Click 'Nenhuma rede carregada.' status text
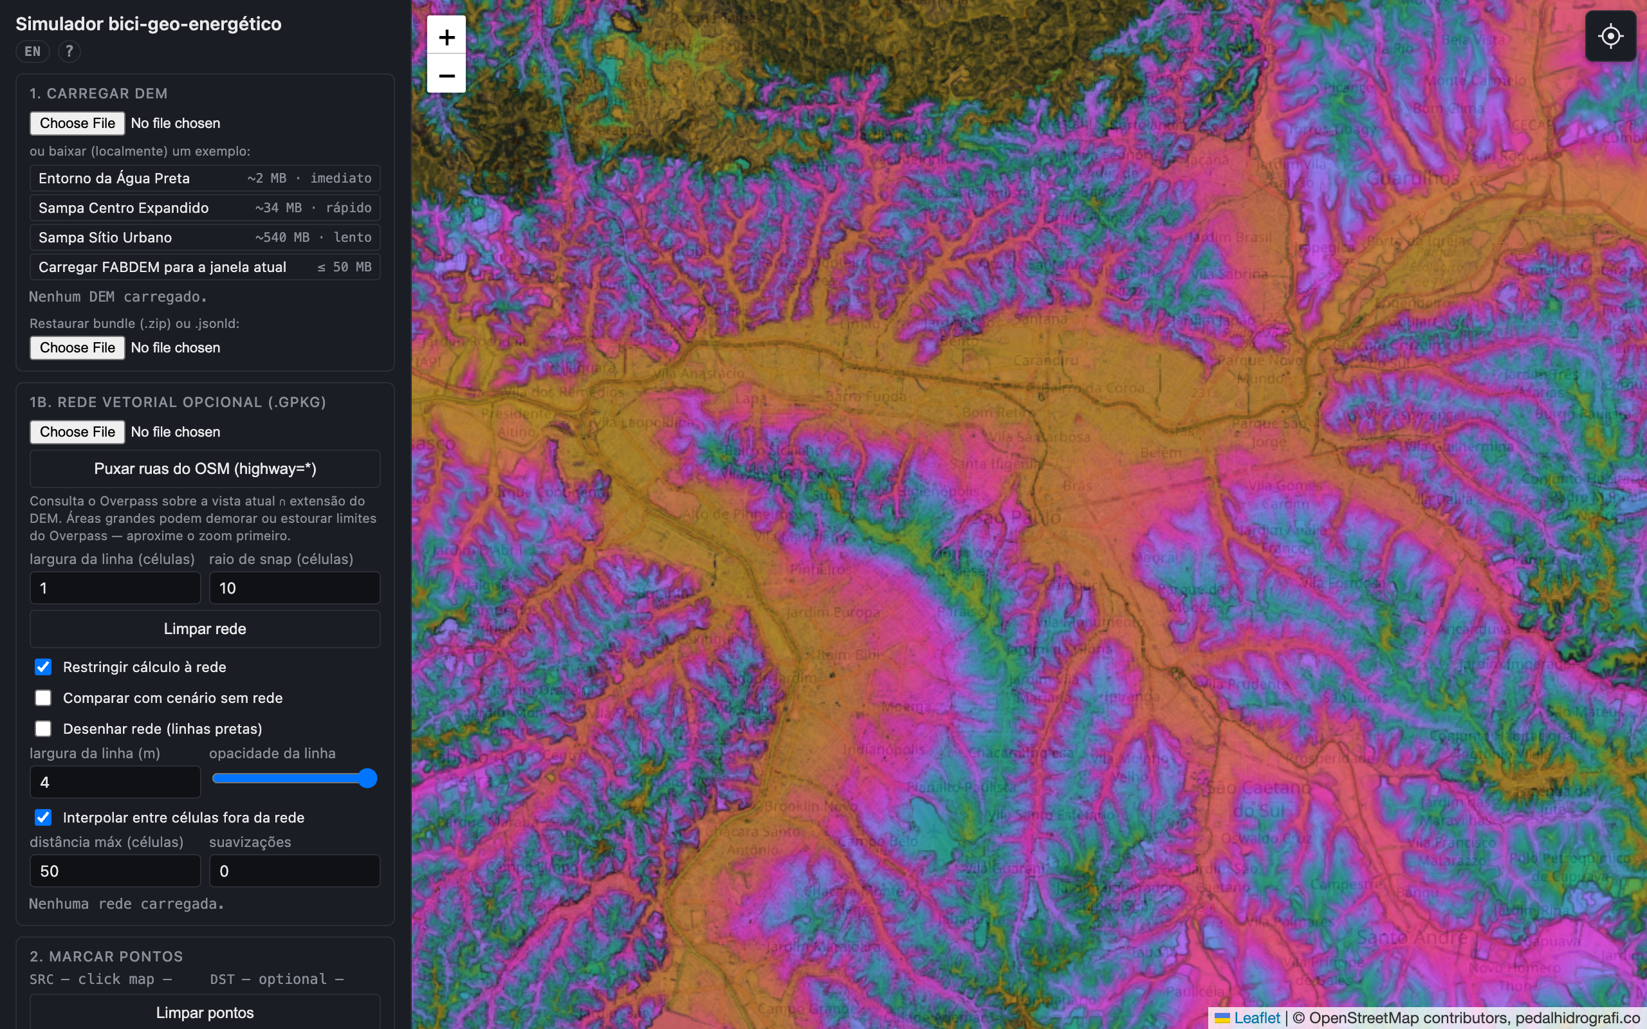 127,904
